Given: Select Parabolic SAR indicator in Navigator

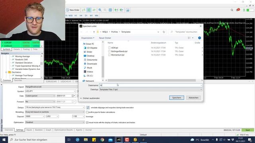Looking at the screenshot, I should click(21, 60).
